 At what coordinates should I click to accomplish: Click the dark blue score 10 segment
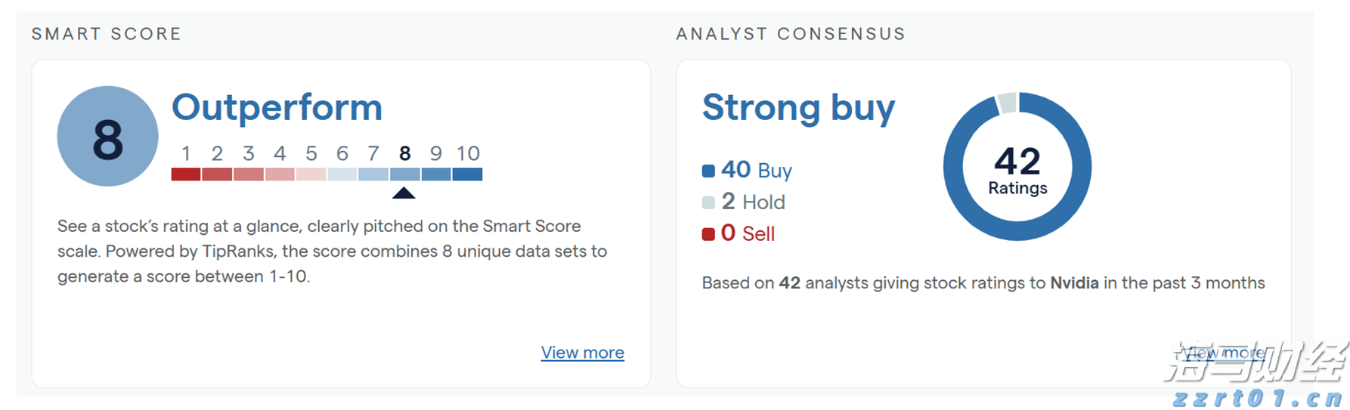coord(467,174)
